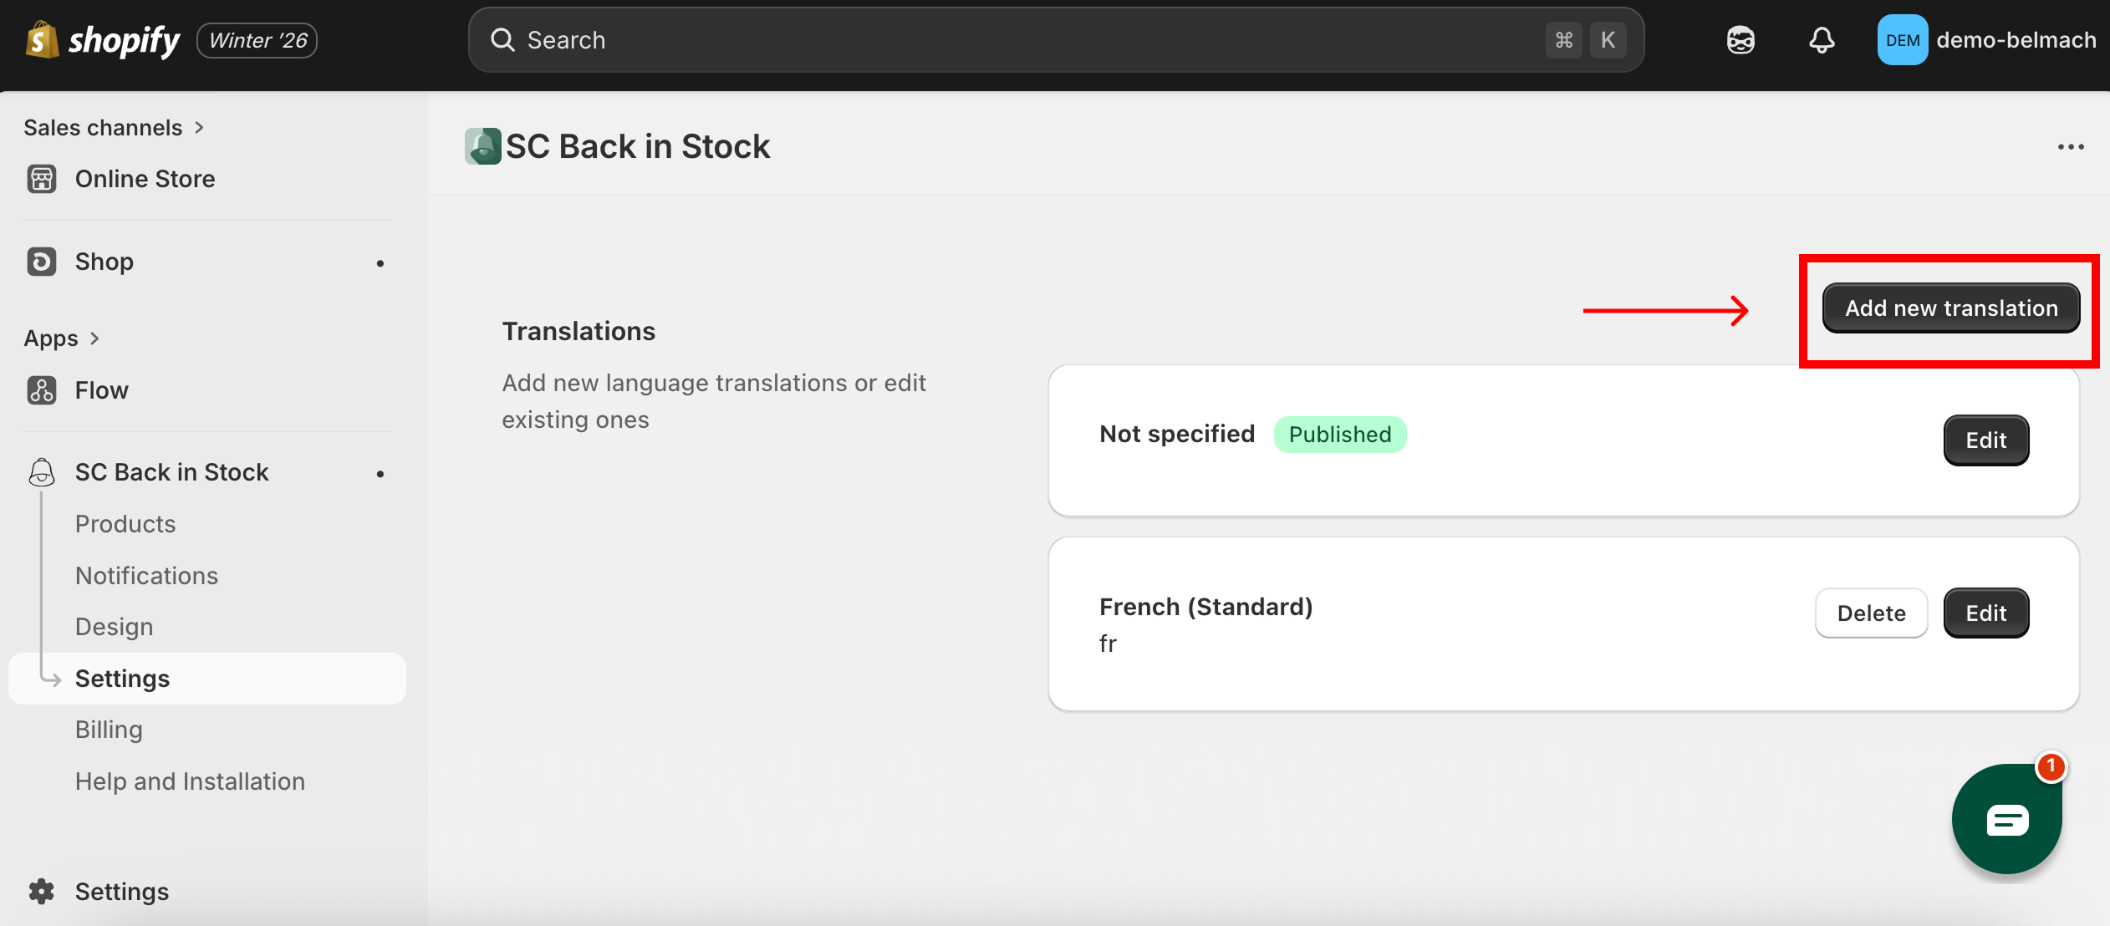Open the Shop sales channel
Screen dimensions: 2110x926
pos(104,262)
